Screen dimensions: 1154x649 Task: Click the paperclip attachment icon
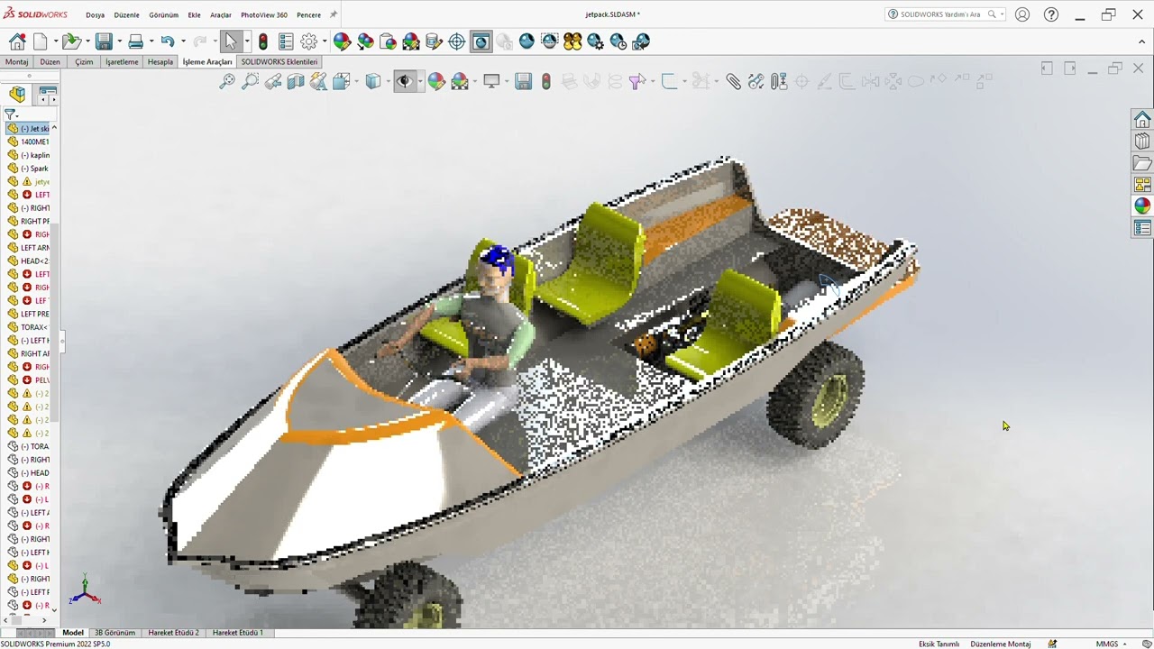[x=734, y=81]
